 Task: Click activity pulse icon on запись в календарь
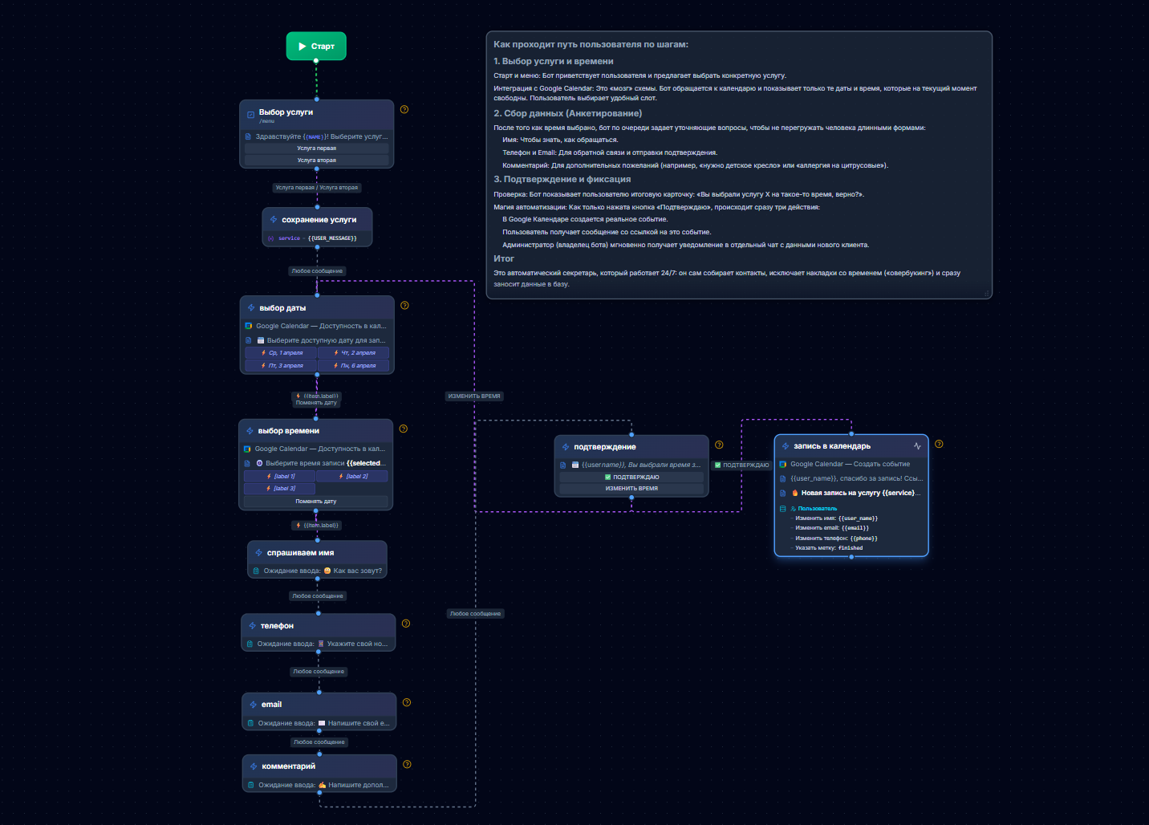tap(917, 446)
